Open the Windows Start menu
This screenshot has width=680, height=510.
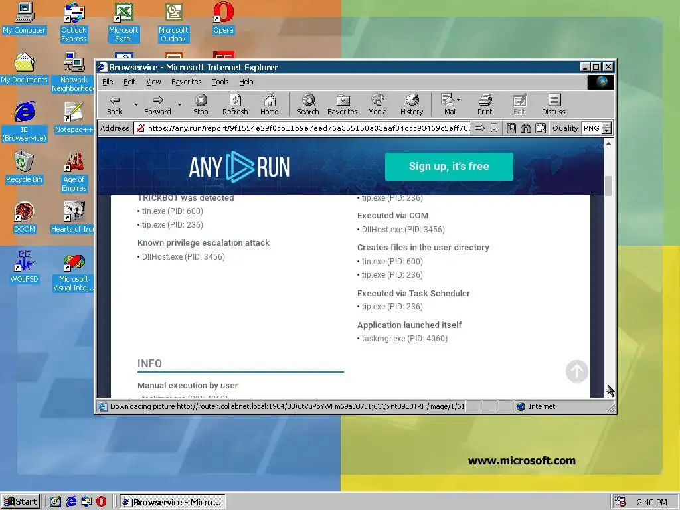[x=21, y=502]
